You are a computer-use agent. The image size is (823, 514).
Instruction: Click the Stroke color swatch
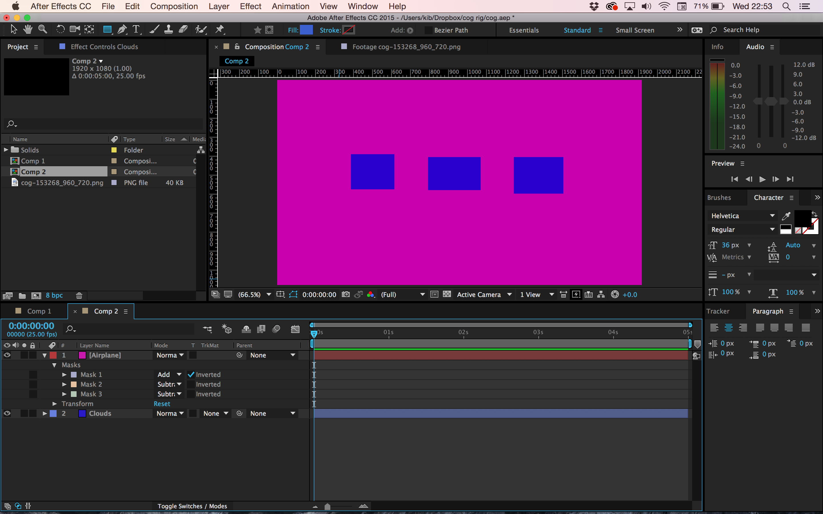tap(349, 30)
